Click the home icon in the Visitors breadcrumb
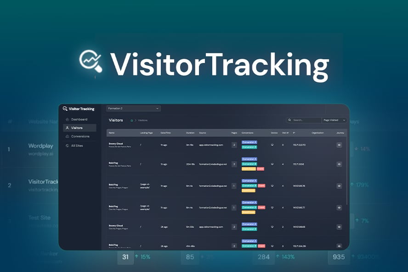Viewport: 408px width, 272px height. 132,121
